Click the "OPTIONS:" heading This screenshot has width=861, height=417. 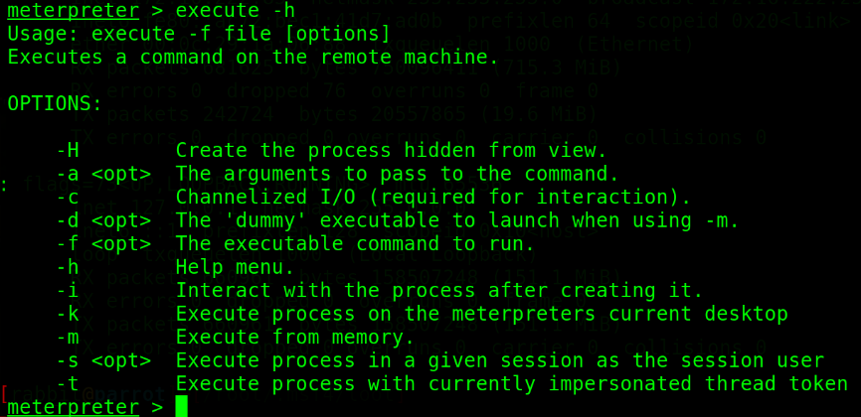coord(55,103)
